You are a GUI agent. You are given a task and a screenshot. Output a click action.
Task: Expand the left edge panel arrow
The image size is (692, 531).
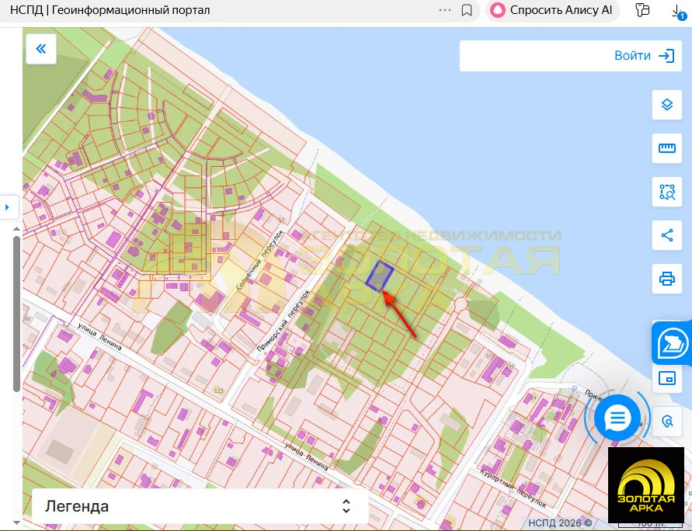(x=8, y=206)
